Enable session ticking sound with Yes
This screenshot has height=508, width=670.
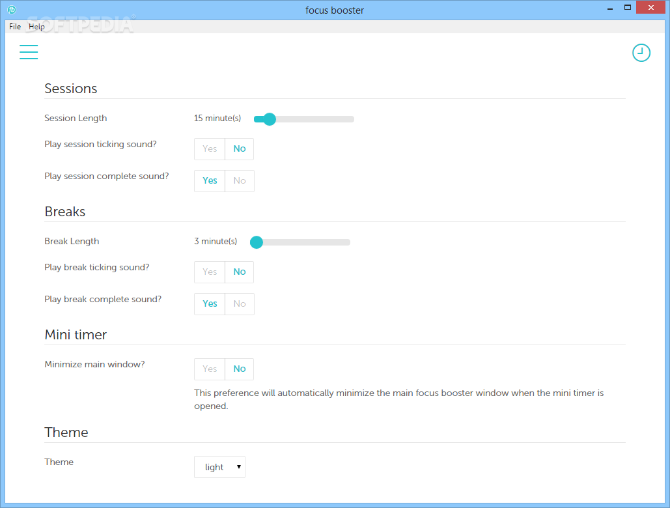coord(210,148)
